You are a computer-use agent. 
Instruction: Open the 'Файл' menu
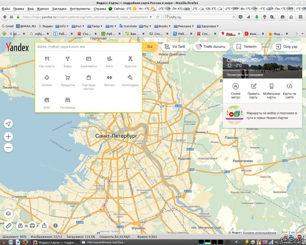pyautogui.click(x=6, y=9)
